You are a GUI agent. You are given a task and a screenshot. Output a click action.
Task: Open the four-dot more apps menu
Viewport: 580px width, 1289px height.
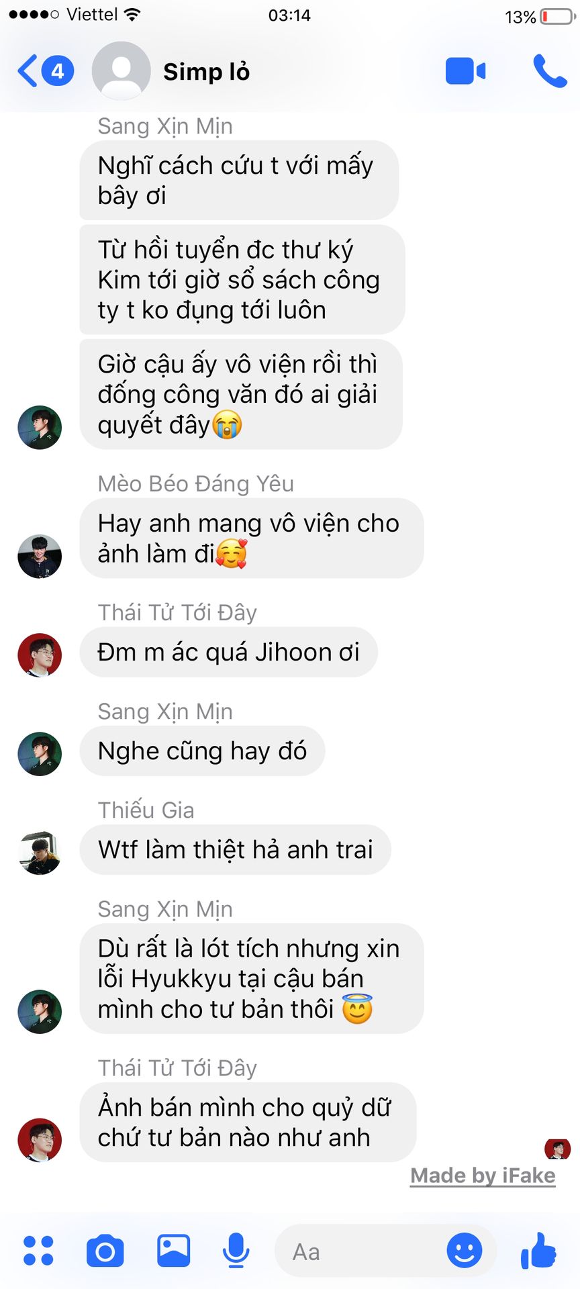38,1251
